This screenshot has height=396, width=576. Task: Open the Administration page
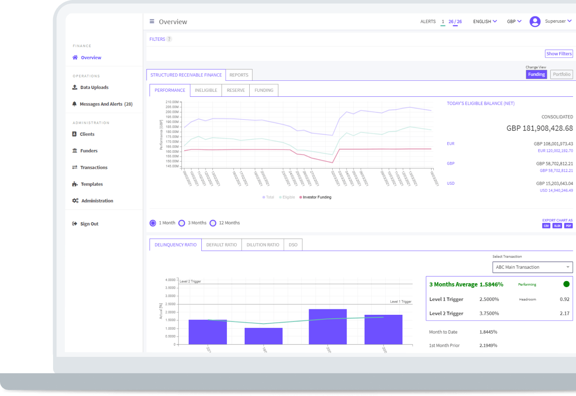[97, 201]
